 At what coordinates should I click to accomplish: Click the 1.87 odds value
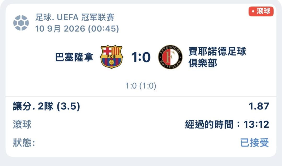click(x=259, y=106)
